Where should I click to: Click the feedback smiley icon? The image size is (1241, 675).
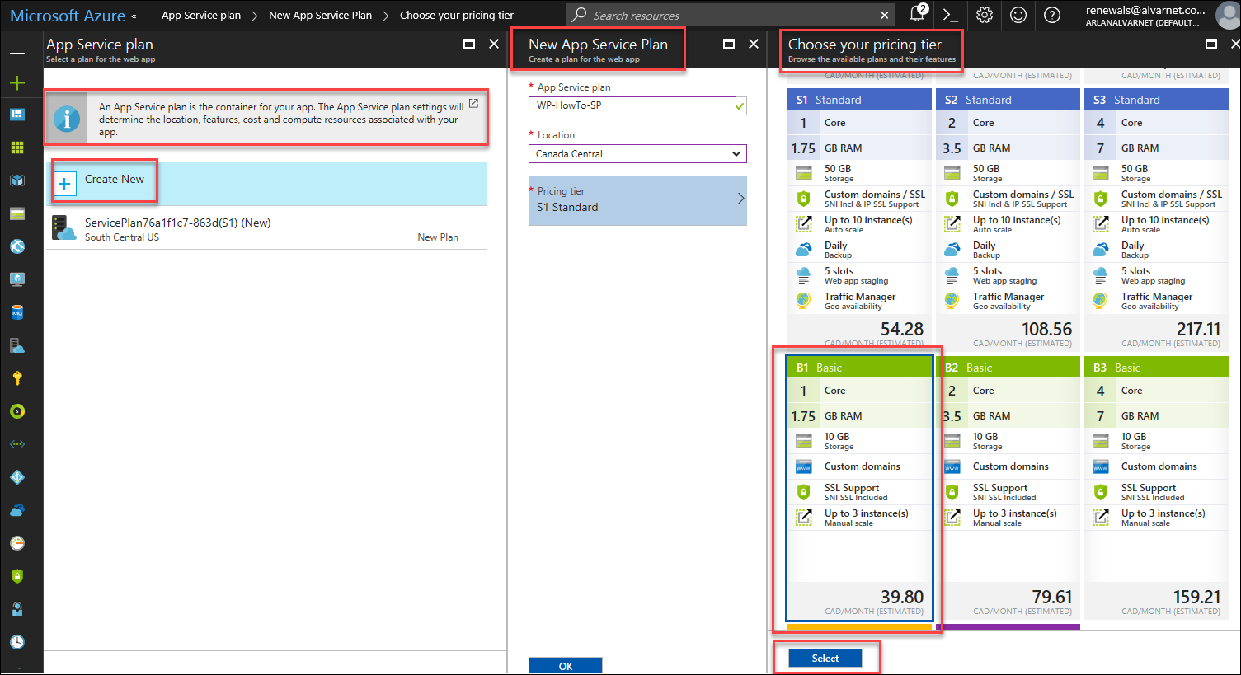coord(1018,15)
